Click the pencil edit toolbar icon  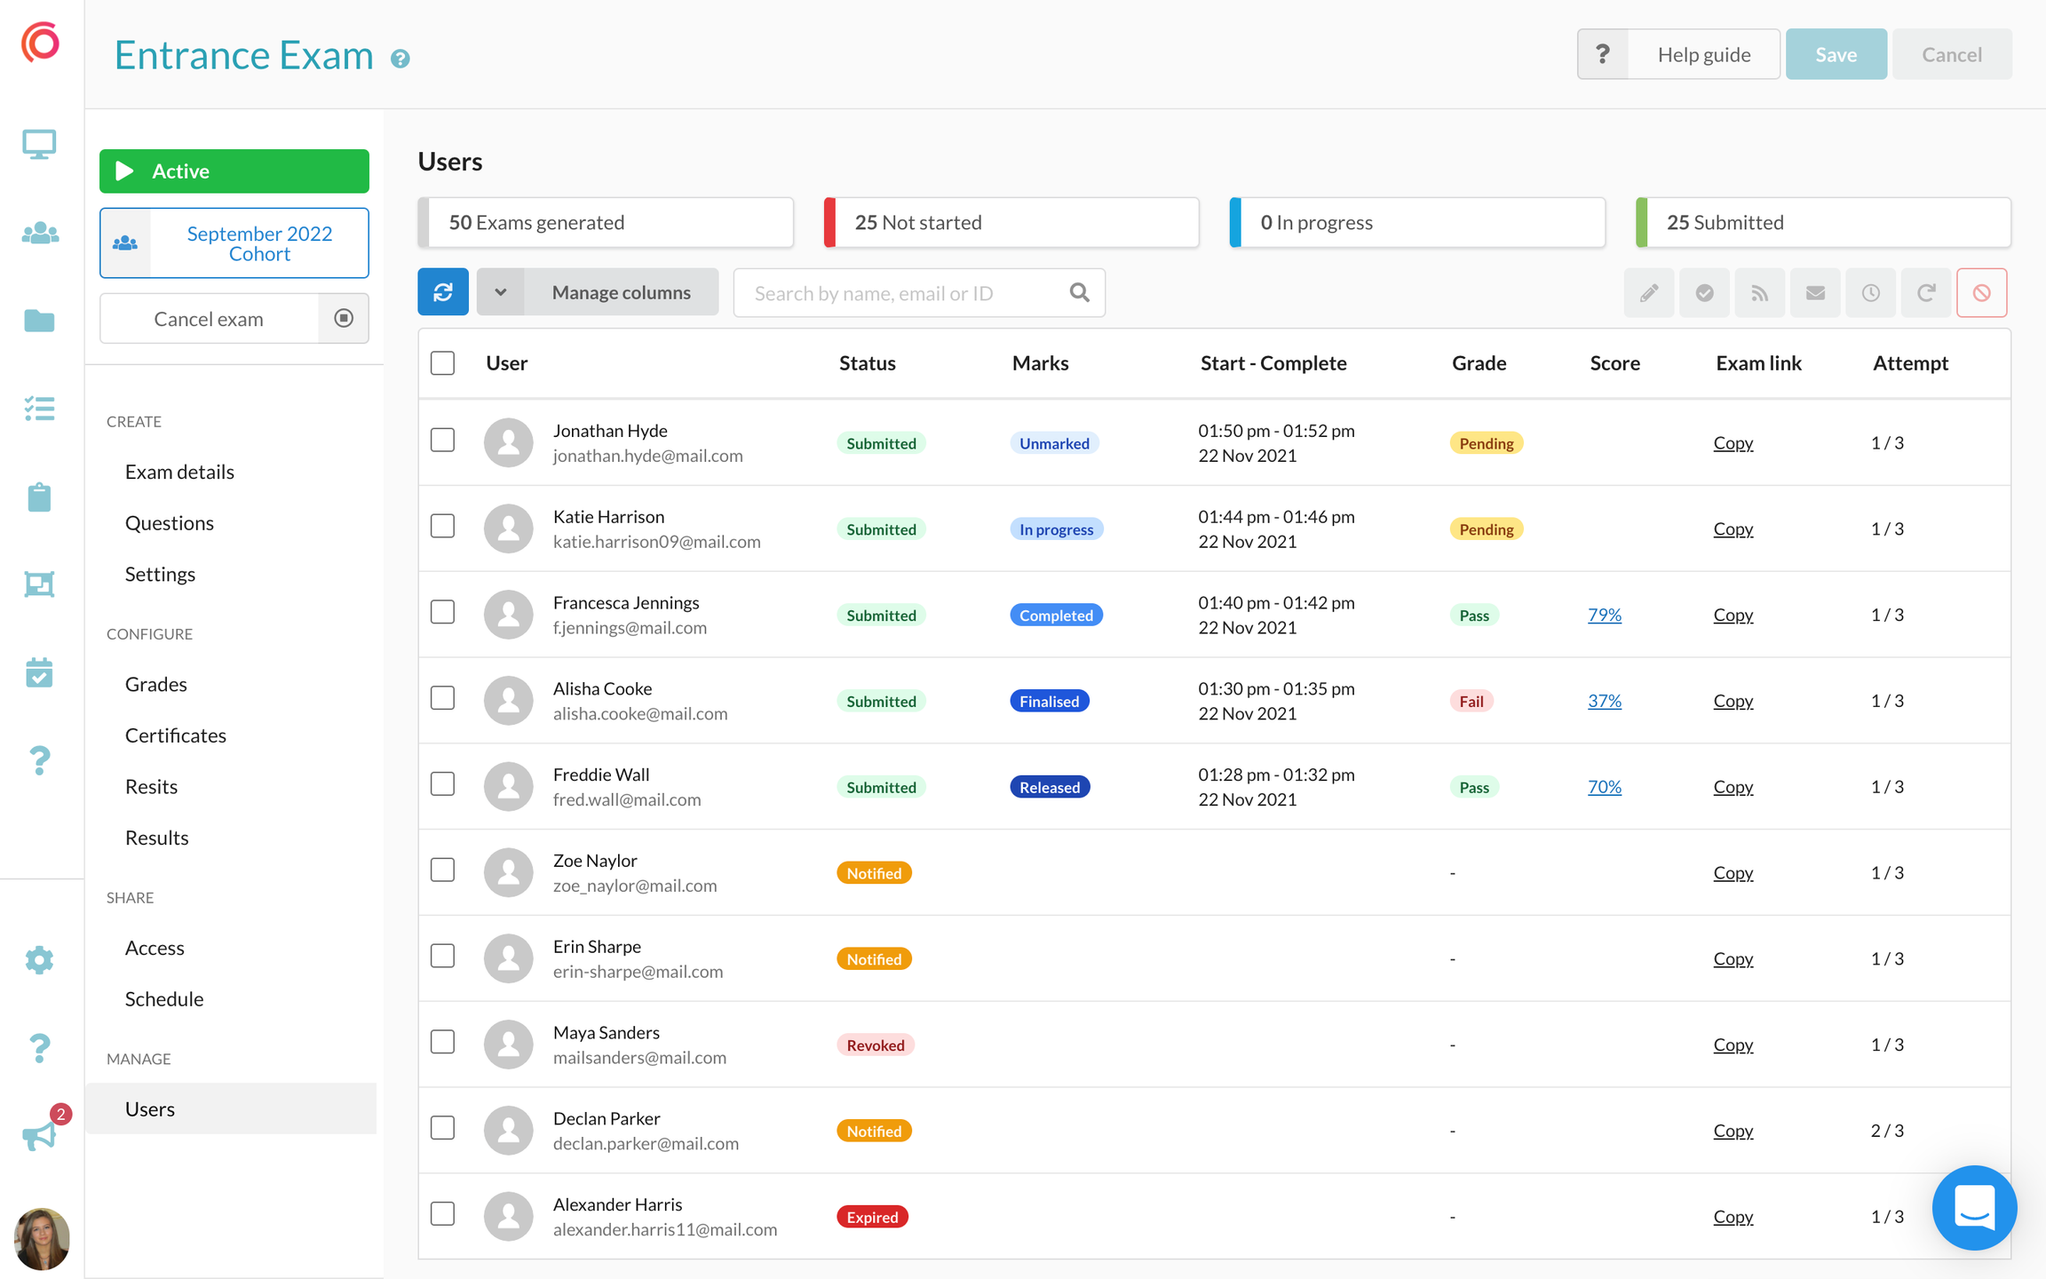pos(1648,292)
